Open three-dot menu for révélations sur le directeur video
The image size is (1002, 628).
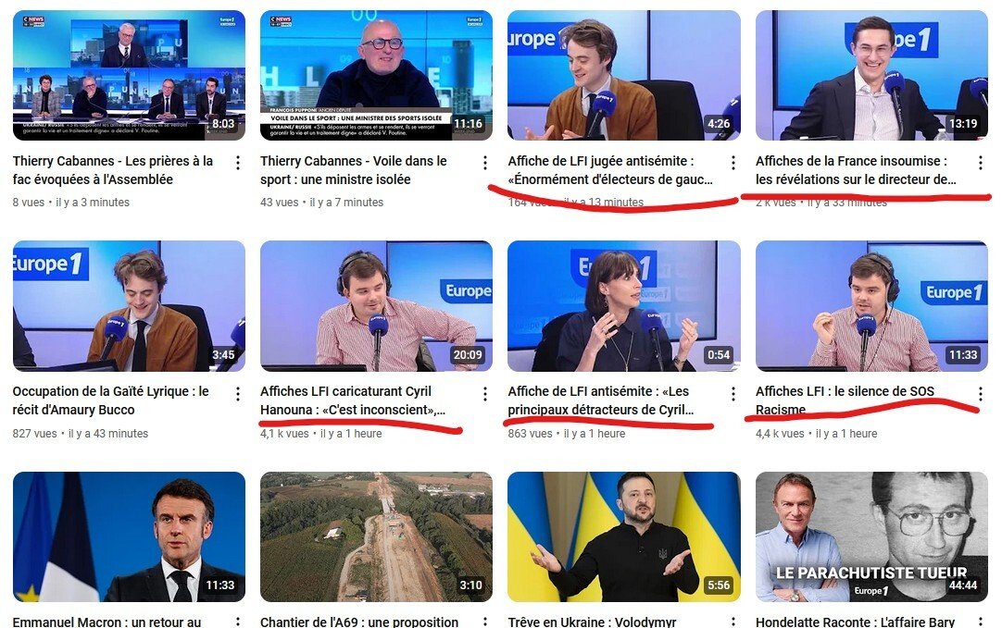click(981, 163)
